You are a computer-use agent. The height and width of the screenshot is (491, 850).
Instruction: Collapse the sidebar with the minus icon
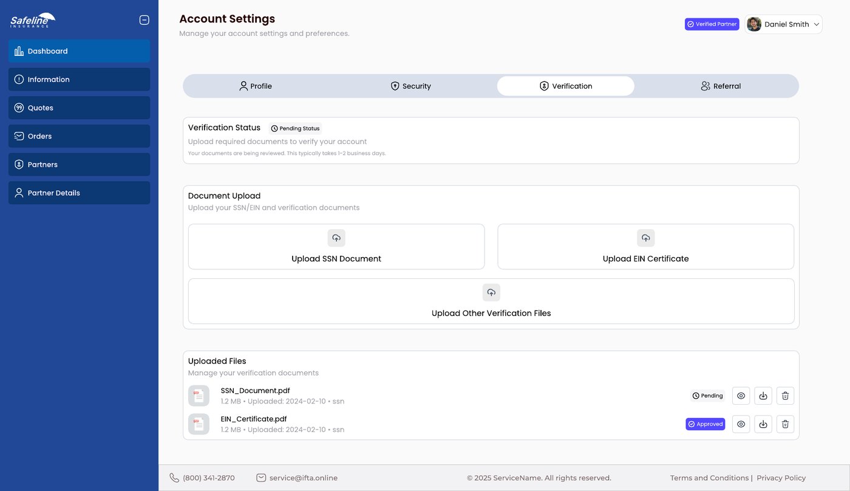coord(144,20)
